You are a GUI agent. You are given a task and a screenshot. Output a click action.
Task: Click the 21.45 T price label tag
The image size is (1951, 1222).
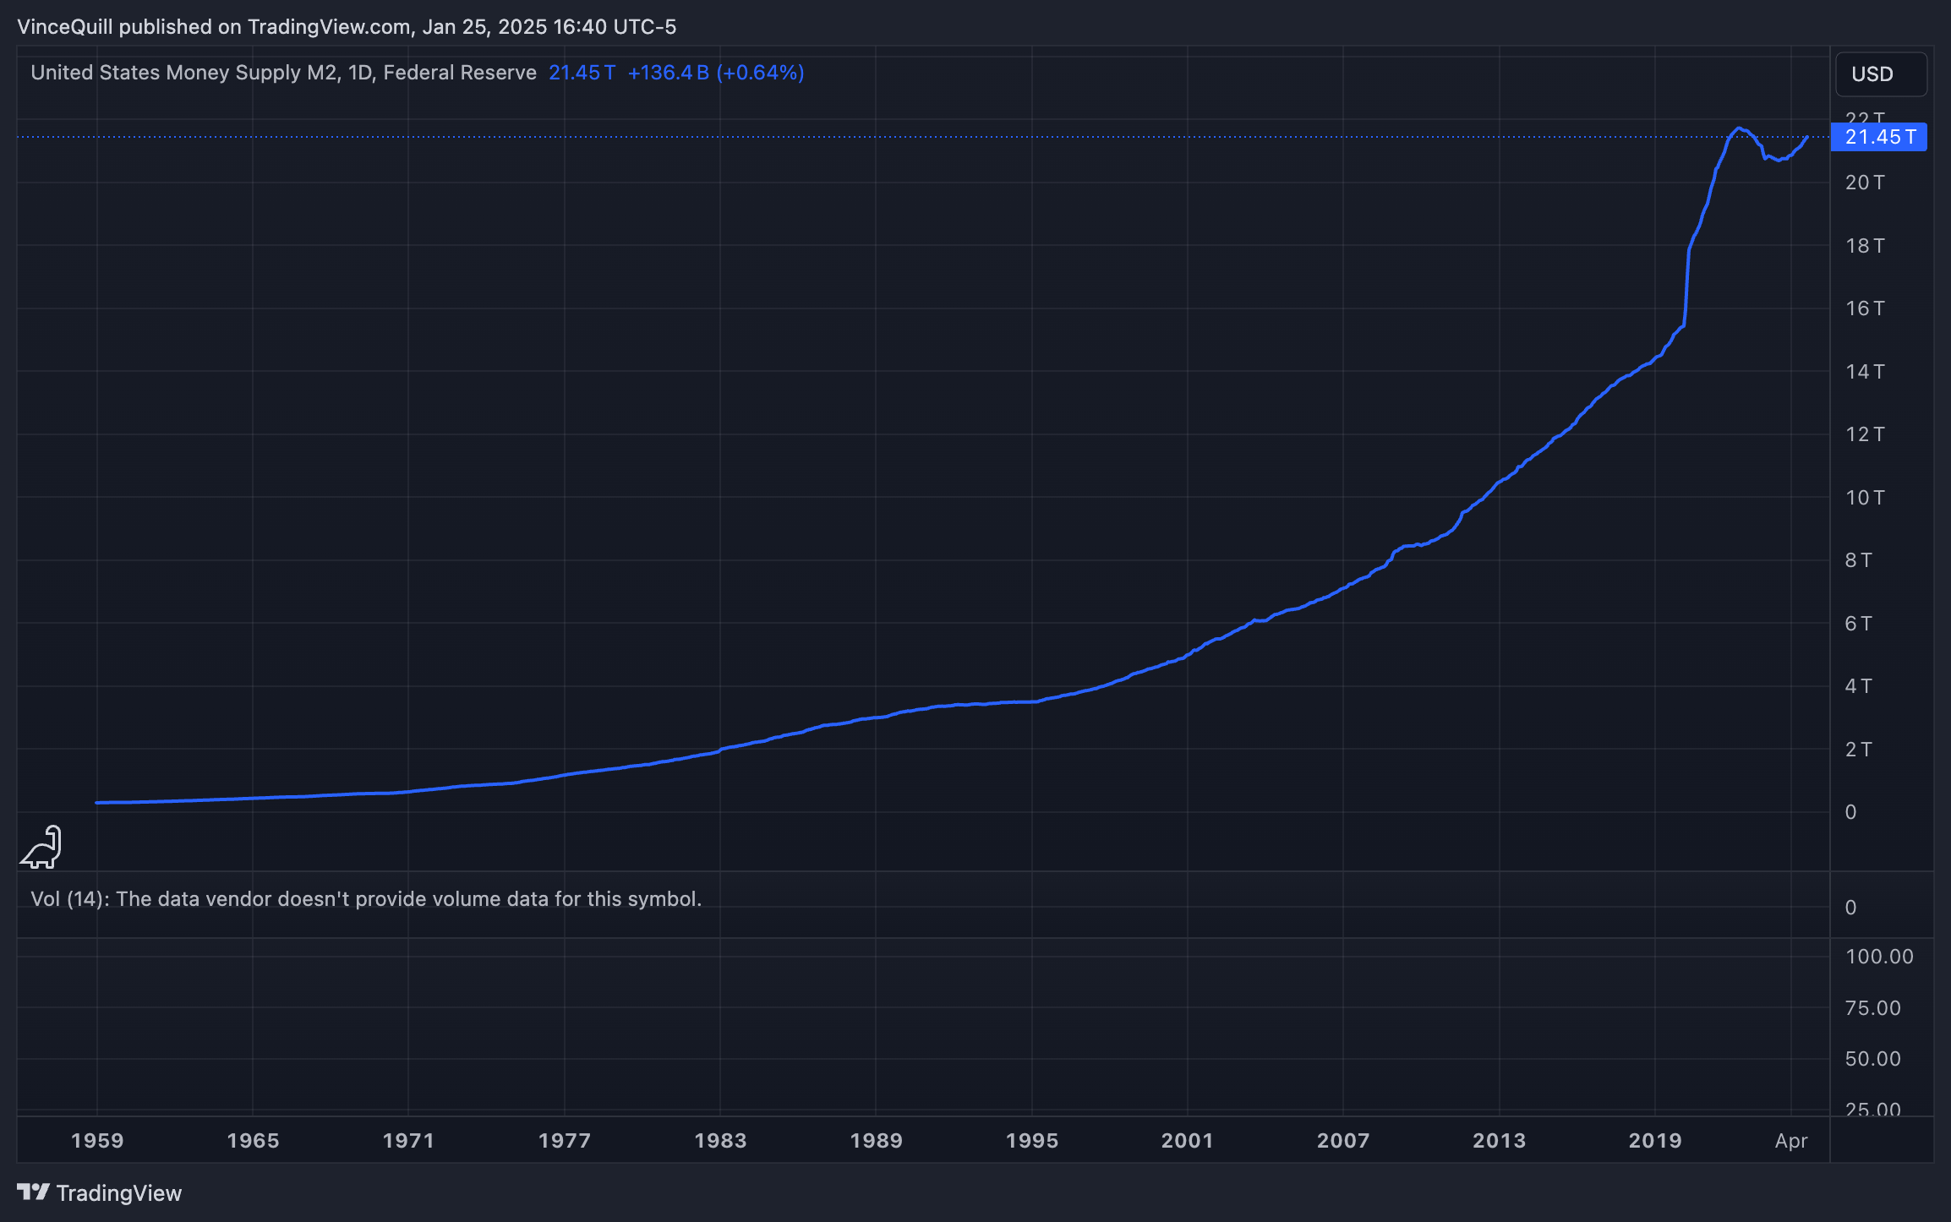coord(1878,137)
